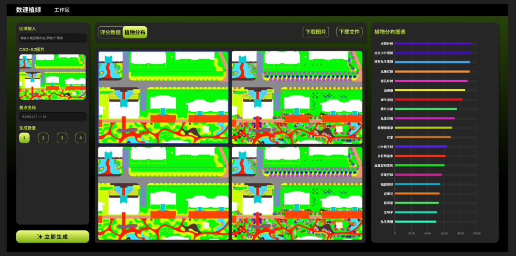
Task: Click the sparkle icon on 立即生成
Action: coord(40,237)
